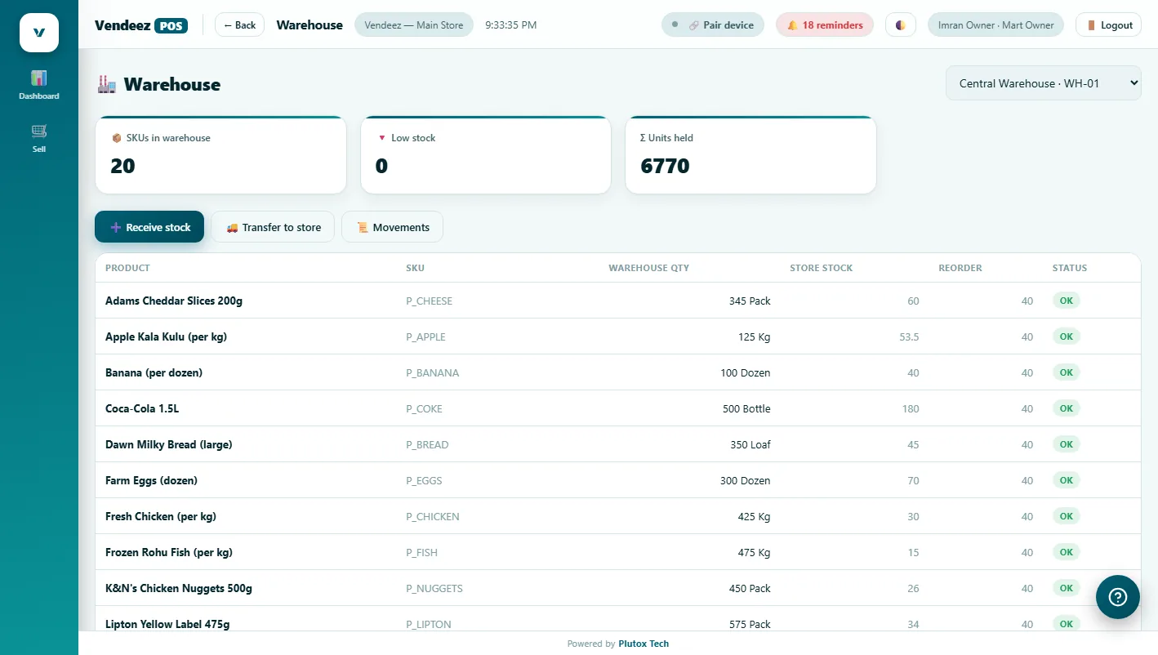Open the Movements log
Image resolution: width=1158 pixels, height=655 pixels.
tap(392, 227)
